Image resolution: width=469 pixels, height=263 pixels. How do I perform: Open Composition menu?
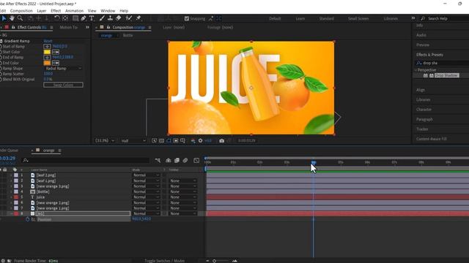tap(21, 11)
